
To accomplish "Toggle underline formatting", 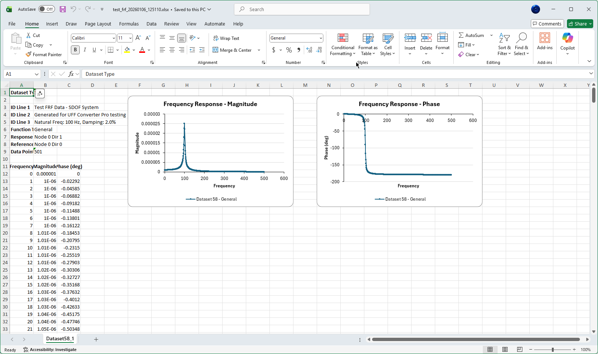I will [94, 50].
